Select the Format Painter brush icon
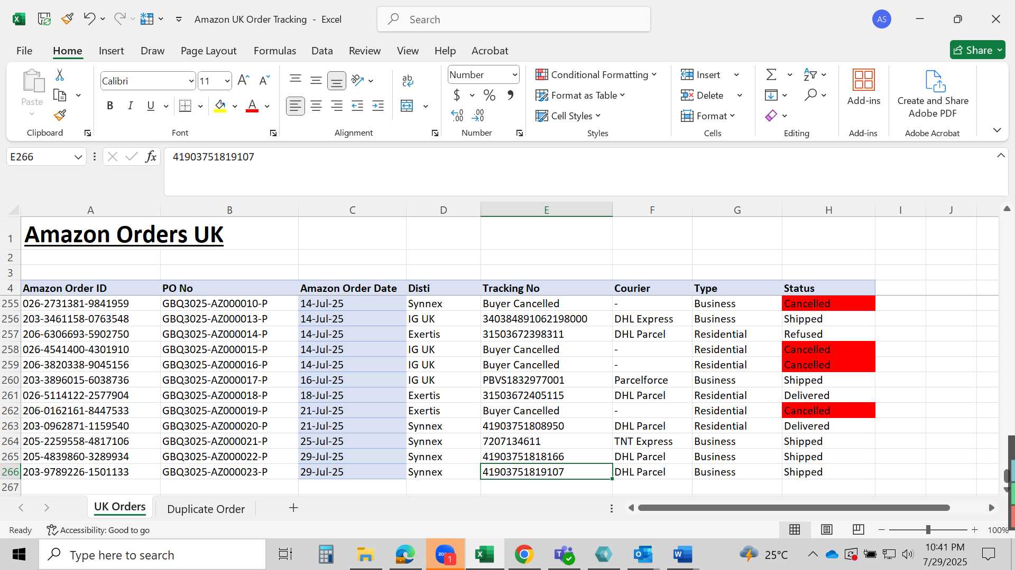 tap(60, 115)
